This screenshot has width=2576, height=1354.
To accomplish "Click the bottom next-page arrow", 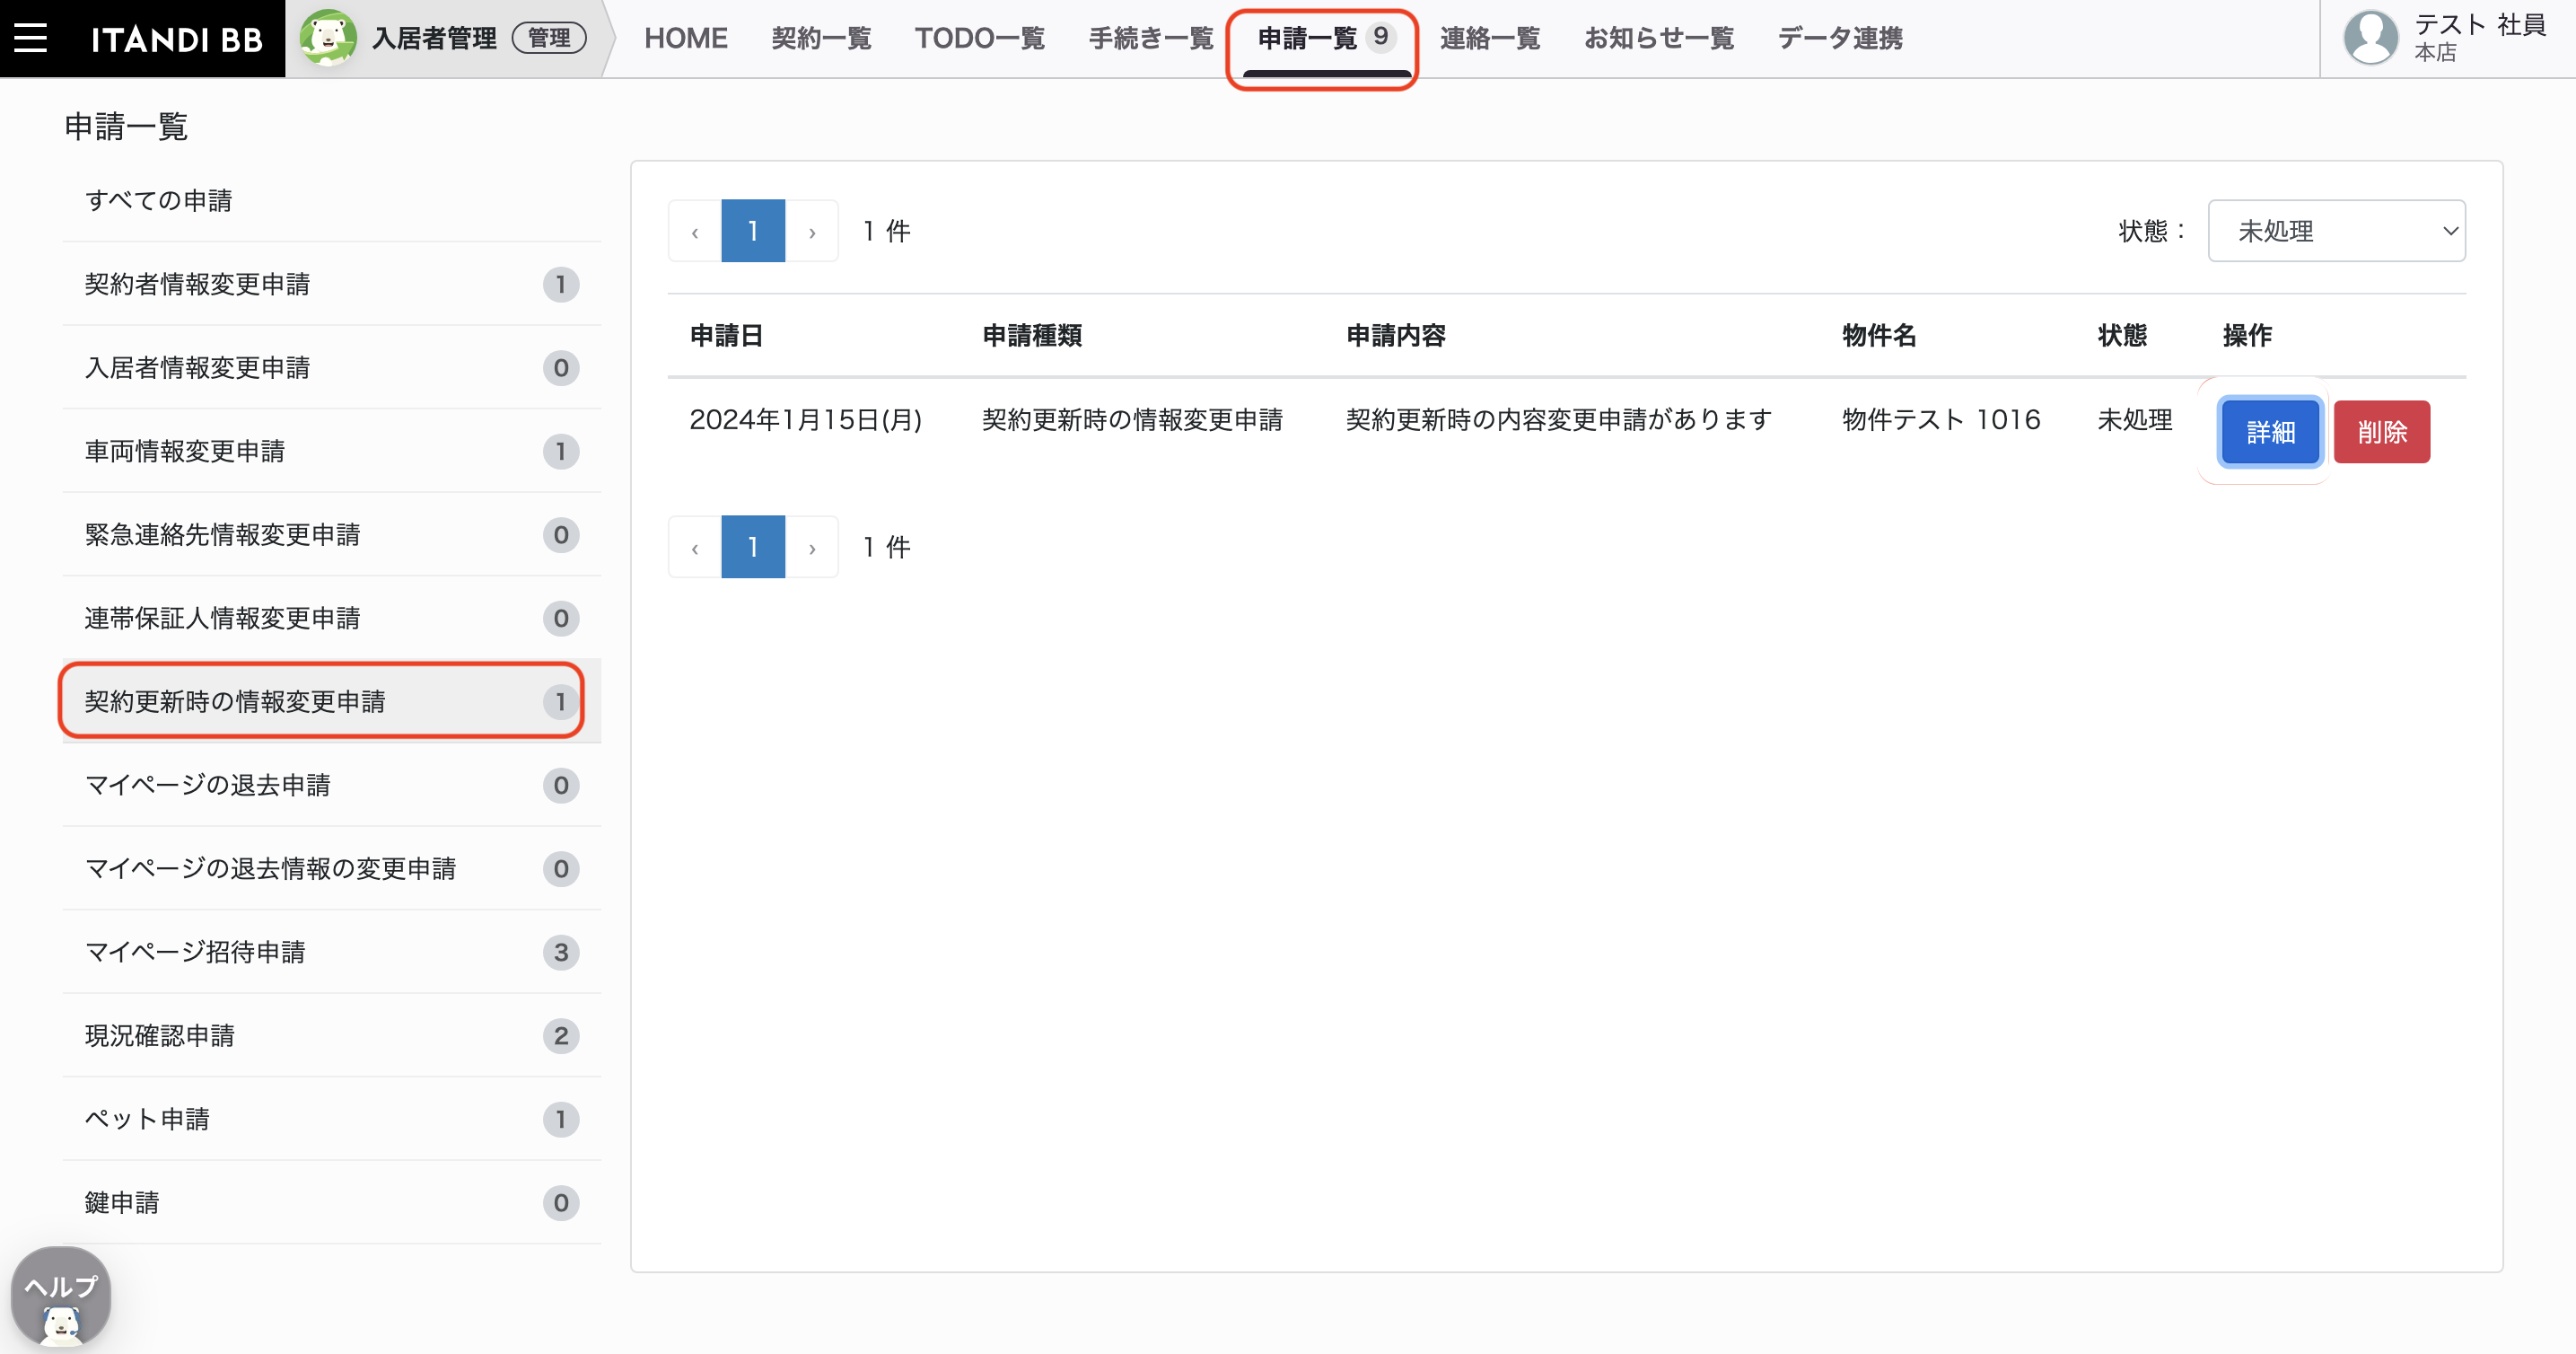I will pos(812,547).
